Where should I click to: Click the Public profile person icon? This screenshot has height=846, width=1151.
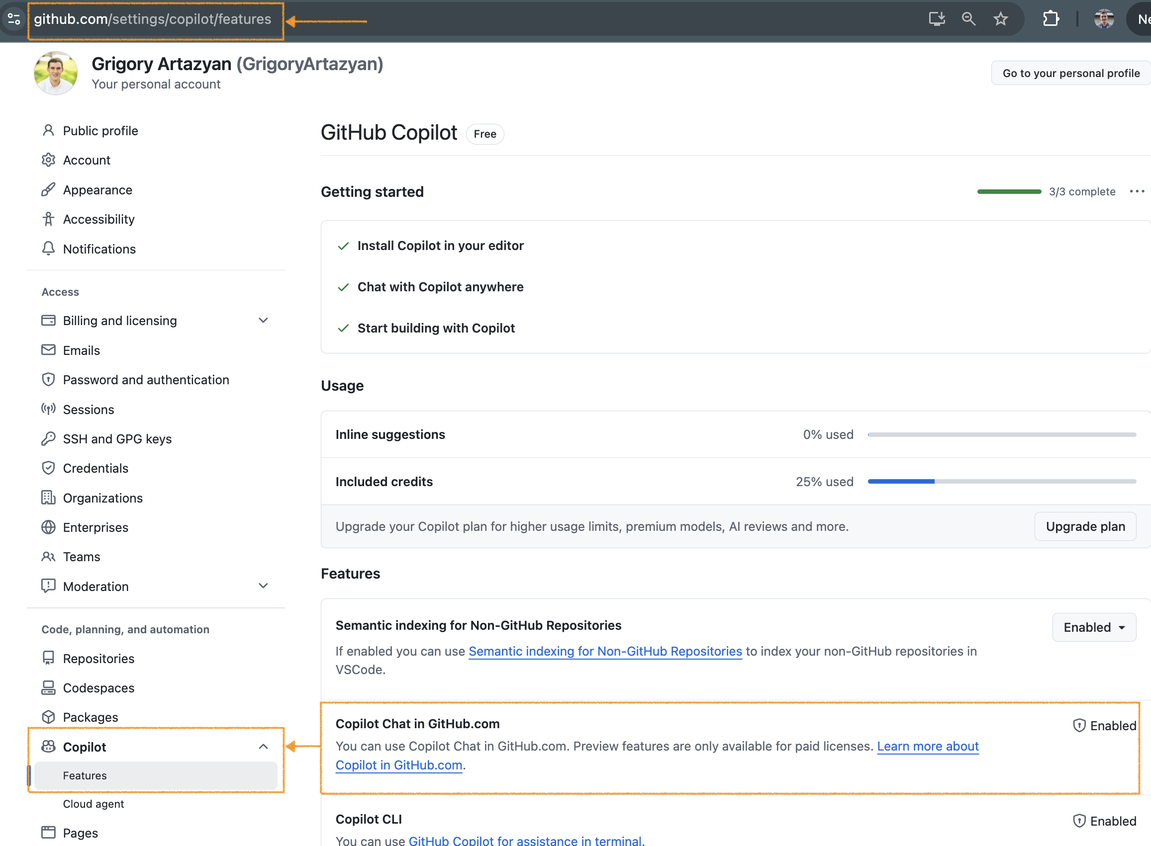[48, 131]
